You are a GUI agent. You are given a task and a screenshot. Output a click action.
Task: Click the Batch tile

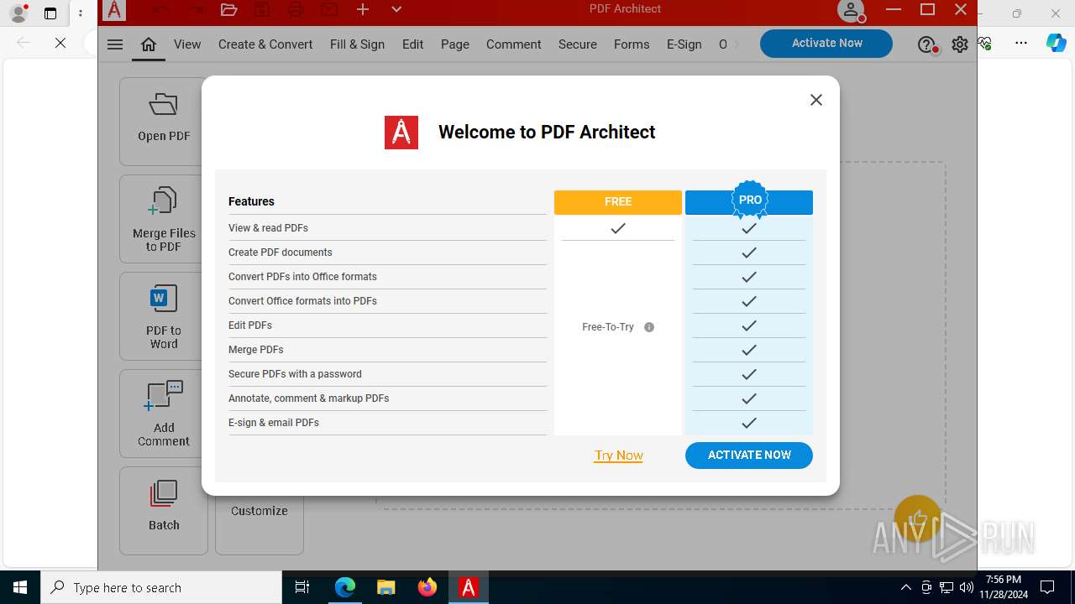(x=164, y=510)
